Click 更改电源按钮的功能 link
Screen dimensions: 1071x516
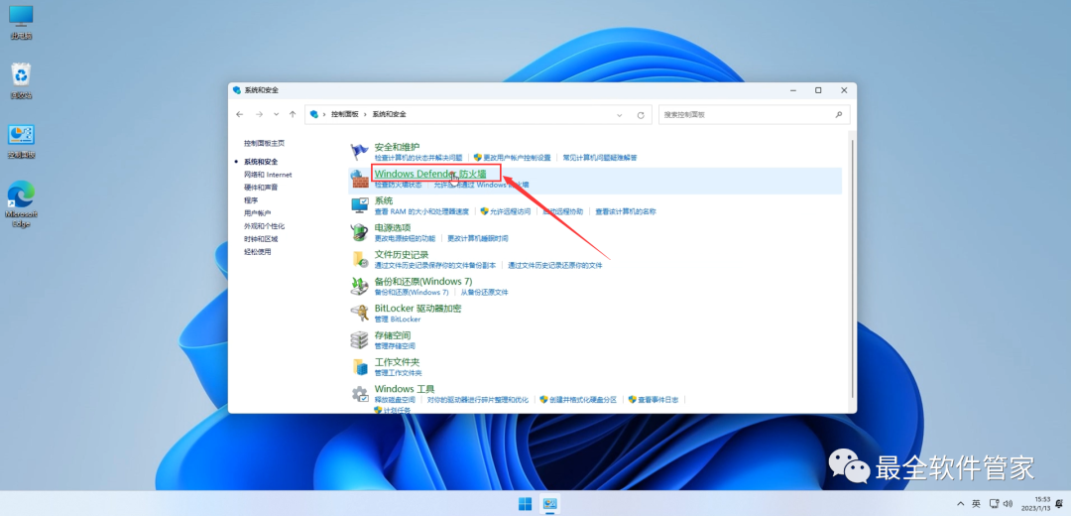[405, 238]
